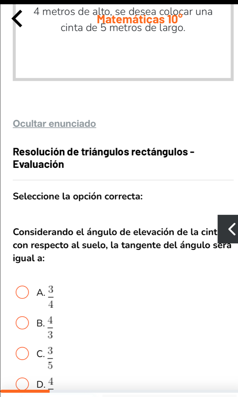Collapse the problem statement via Ocultar enunciado
Screen dimensions: 238x397
(54, 123)
